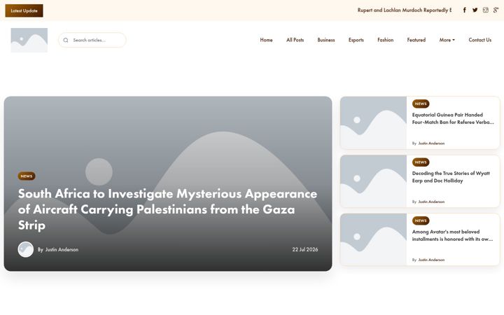
Task: Open the South Africa aircraft headline article
Action: tap(167, 209)
